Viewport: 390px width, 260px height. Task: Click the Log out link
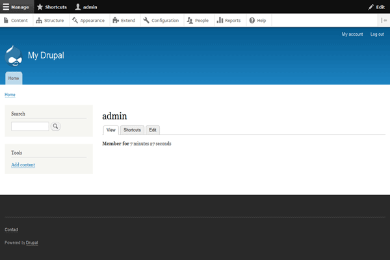click(x=377, y=34)
